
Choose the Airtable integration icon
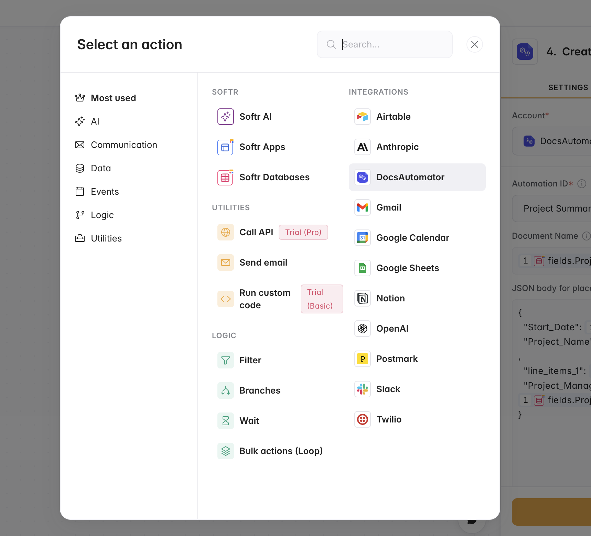pos(362,117)
